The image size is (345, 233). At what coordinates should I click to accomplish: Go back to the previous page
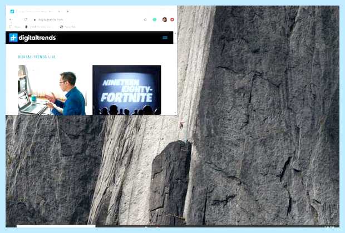[11, 19]
